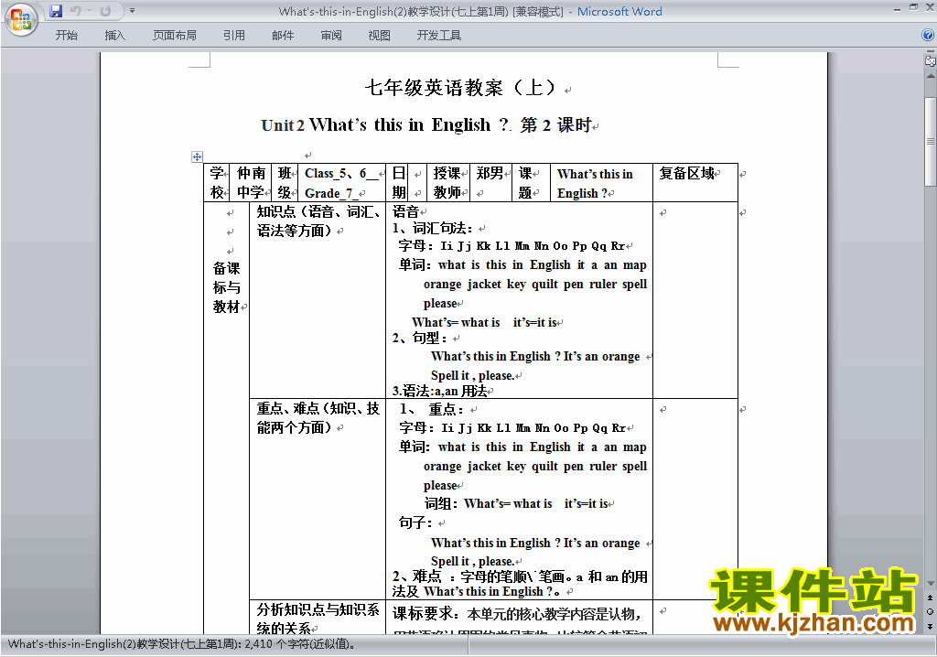Click the line '1、词汇句法：'

(433, 228)
